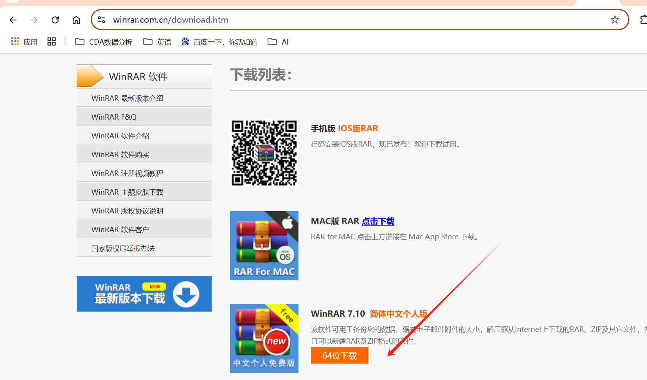Click the 下载列表 heading
Viewport: 647px width, 380px height.
tap(261, 75)
